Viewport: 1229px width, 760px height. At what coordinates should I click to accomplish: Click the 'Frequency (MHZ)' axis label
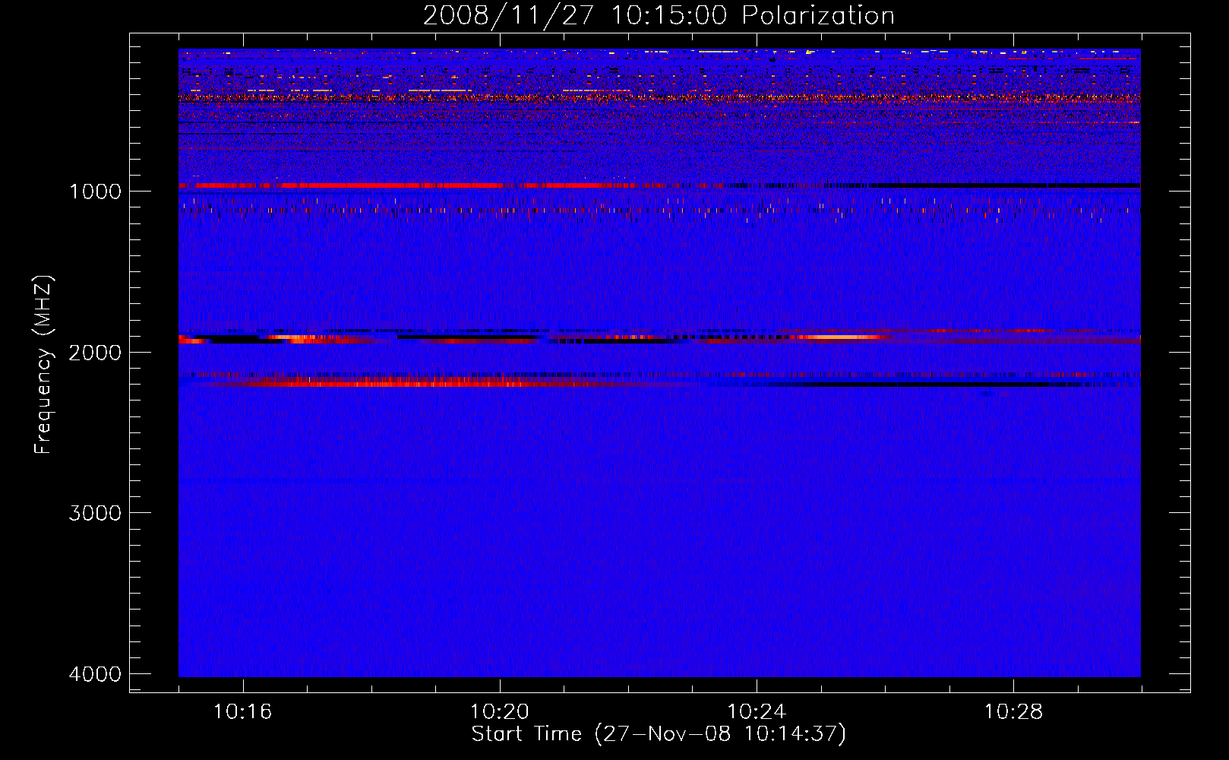[43, 365]
